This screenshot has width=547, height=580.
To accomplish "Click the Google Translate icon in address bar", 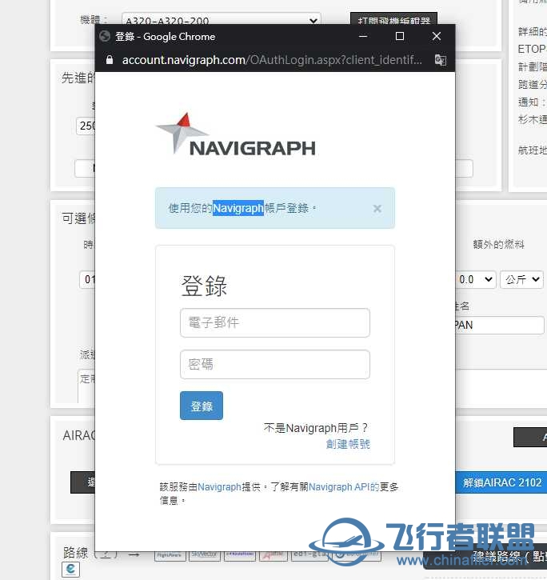I will click(x=440, y=59).
